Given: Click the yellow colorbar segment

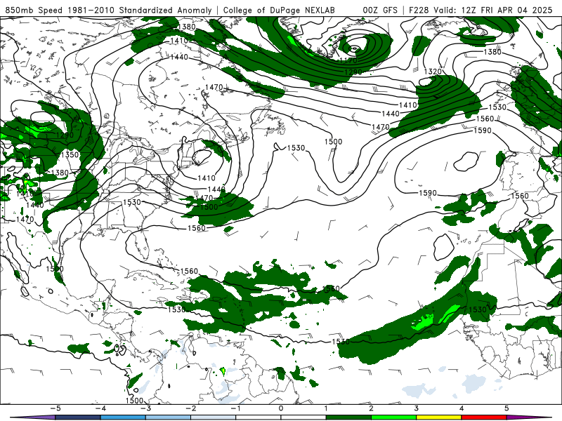Looking at the screenshot, I should (x=439, y=417).
